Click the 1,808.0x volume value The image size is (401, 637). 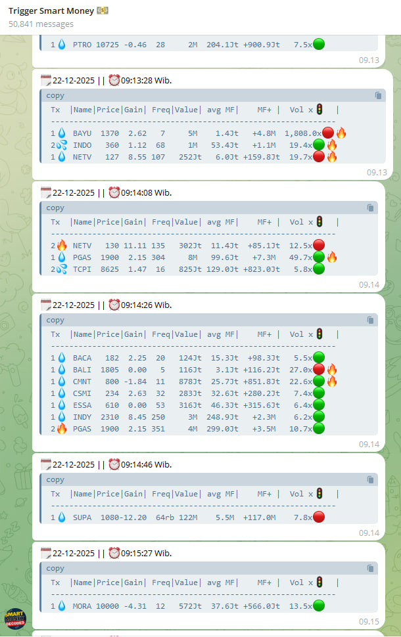303,133
